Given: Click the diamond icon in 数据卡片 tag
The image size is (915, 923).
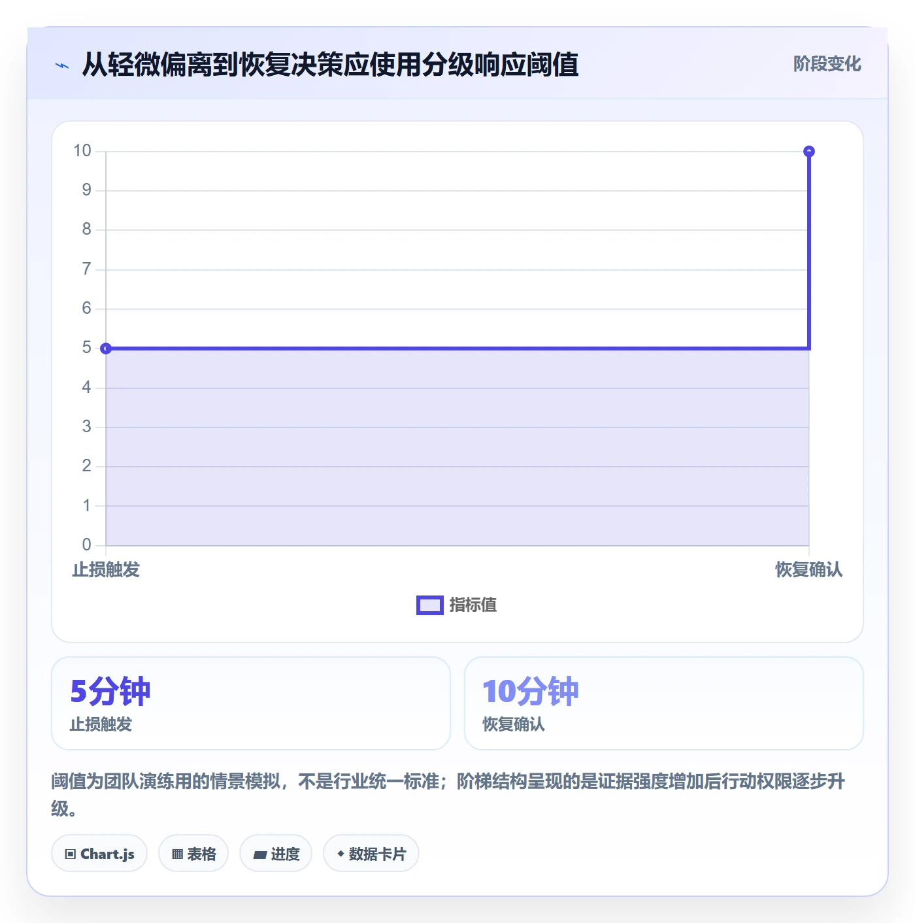Looking at the screenshot, I should click(x=341, y=854).
